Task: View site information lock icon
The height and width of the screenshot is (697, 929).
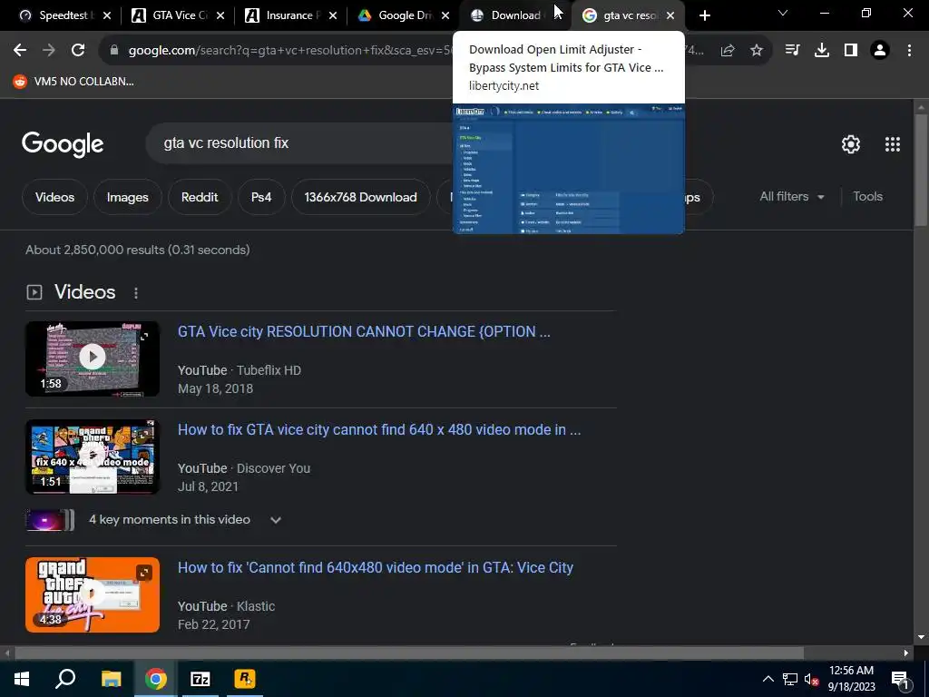Action: [114, 51]
